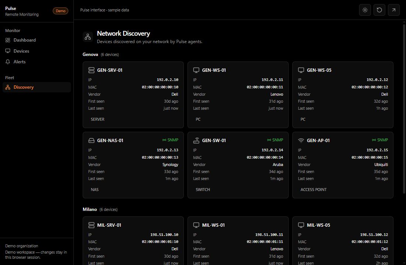Click the SERVER type tag

pos(97,119)
